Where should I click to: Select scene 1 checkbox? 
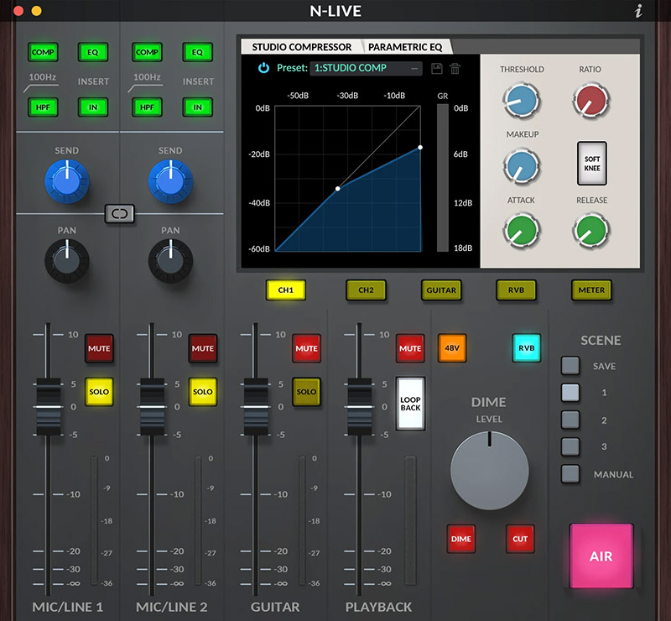click(570, 392)
